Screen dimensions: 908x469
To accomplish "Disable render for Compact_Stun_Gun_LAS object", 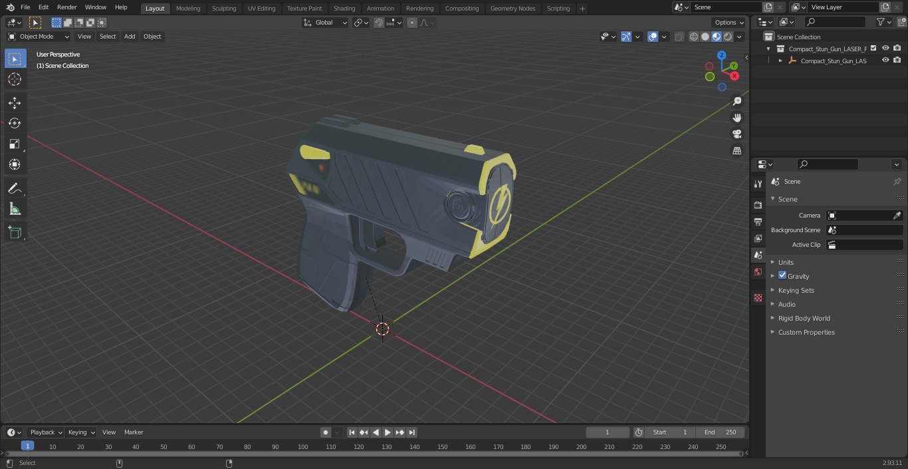I will point(897,60).
